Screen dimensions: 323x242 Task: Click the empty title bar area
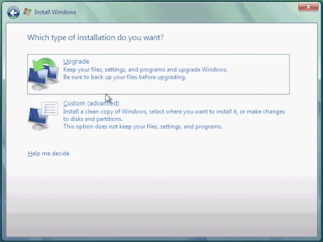tap(187, 12)
